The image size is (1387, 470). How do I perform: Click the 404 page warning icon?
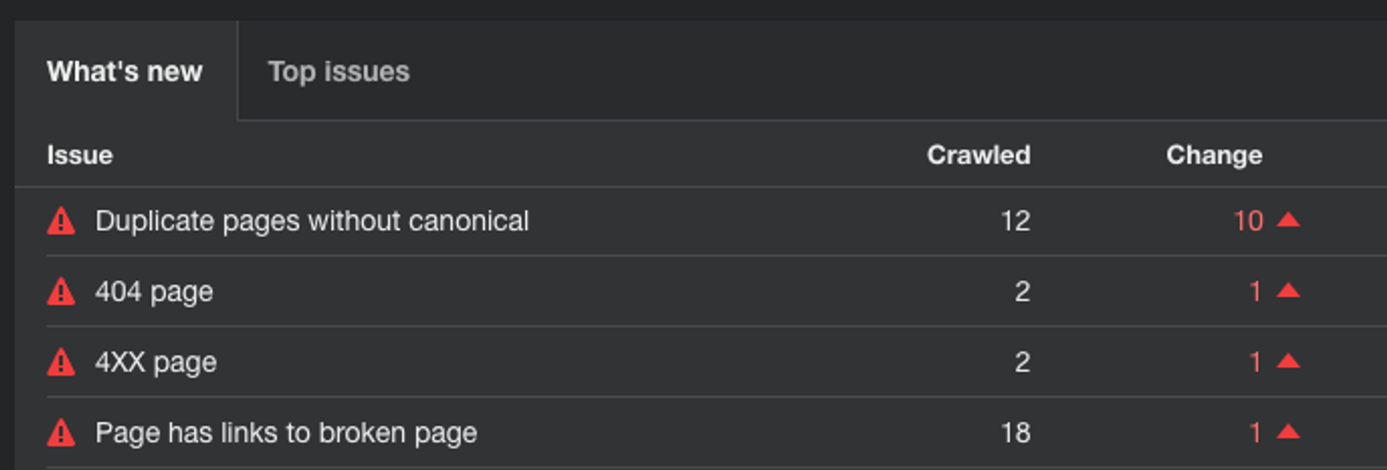click(61, 292)
